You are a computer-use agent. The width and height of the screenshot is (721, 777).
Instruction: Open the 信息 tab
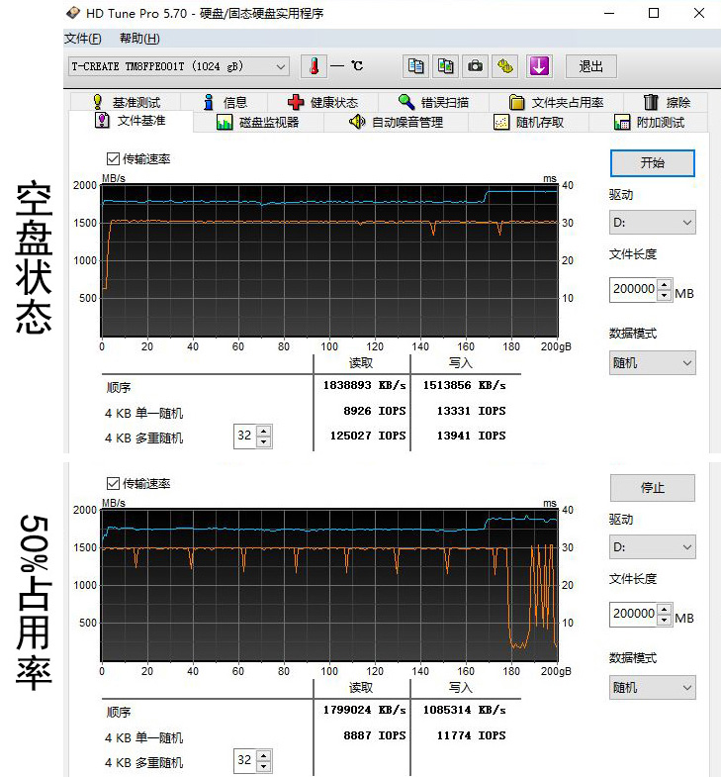coord(225,102)
